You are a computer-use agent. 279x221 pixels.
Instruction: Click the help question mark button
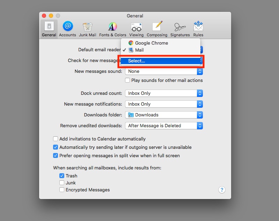222,190
